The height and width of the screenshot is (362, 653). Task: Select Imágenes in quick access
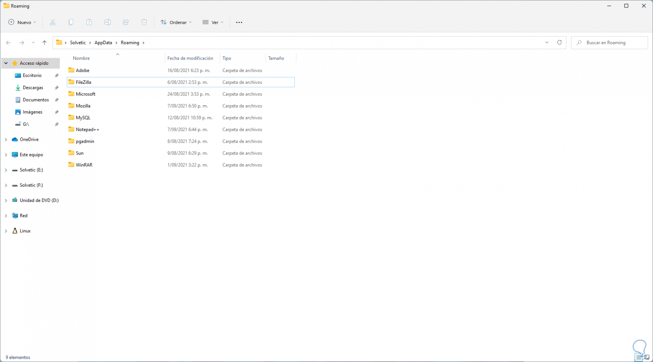[x=32, y=112]
